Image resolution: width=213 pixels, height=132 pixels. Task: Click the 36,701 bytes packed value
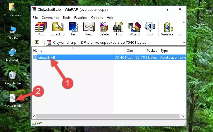146,58
